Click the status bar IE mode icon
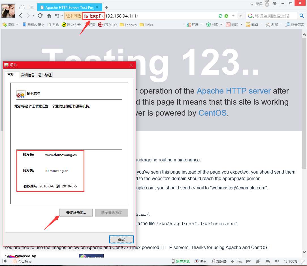307x266 pixels. click(258, 261)
